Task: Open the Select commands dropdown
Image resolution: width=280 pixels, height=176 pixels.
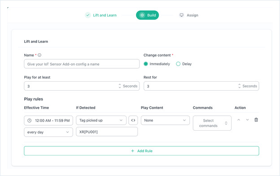Action: click(212, 123)
